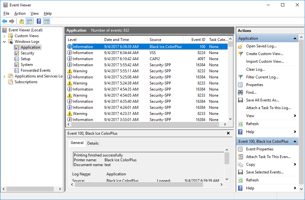Click Create Custom View action
The image size is (305, 200).
coord(264,54)
